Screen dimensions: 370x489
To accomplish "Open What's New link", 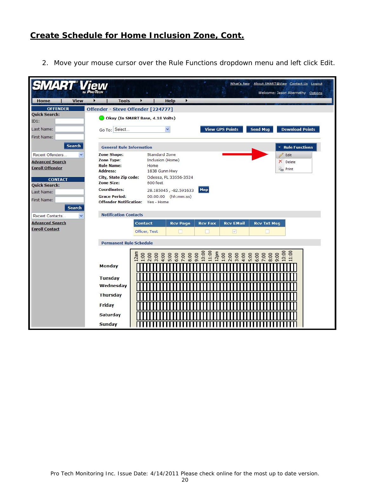I will 240,84.
